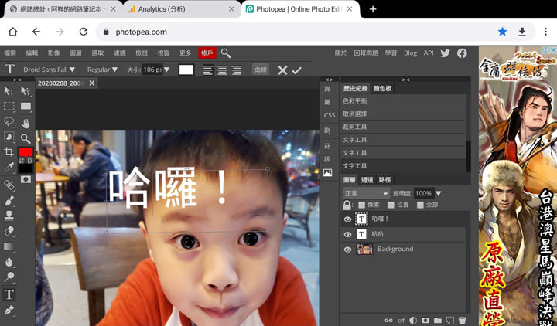Activate the Zoom magnifier tool
The image size is (557, 326).
pos(26,138)
